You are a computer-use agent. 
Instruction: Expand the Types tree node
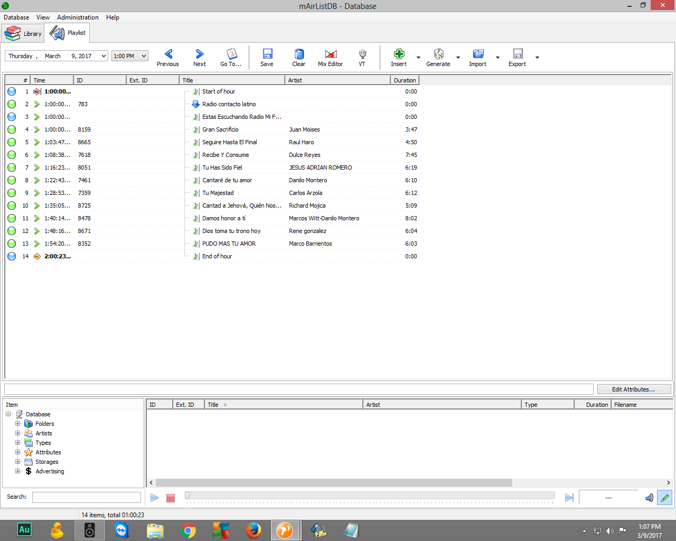pyautogui.click(x=18, y=443)
